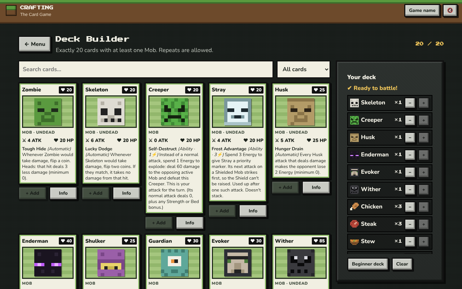Increase Enderman count in deck
This screenshot has width=462, height=289.
[x=424, y=155]
